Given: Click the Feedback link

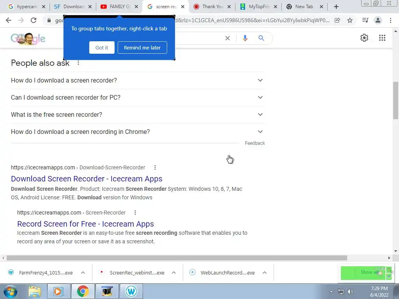Looking at the screenshot, I should point(255,143).
